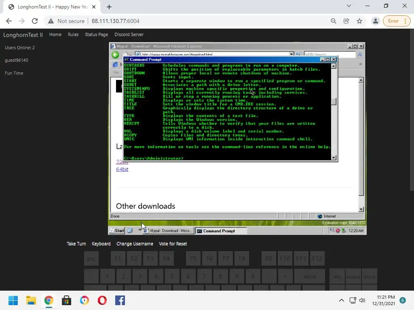Click the Command Prompt scrollbar up arrow
414x310 pixels.
click(x=334, y=66)
